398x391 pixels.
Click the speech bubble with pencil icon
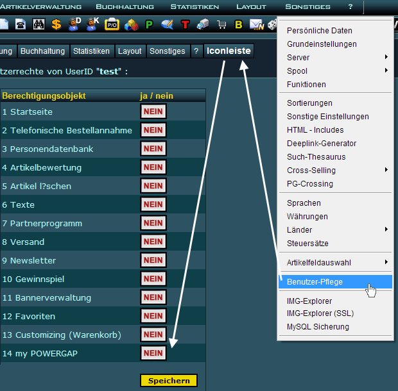168,24
